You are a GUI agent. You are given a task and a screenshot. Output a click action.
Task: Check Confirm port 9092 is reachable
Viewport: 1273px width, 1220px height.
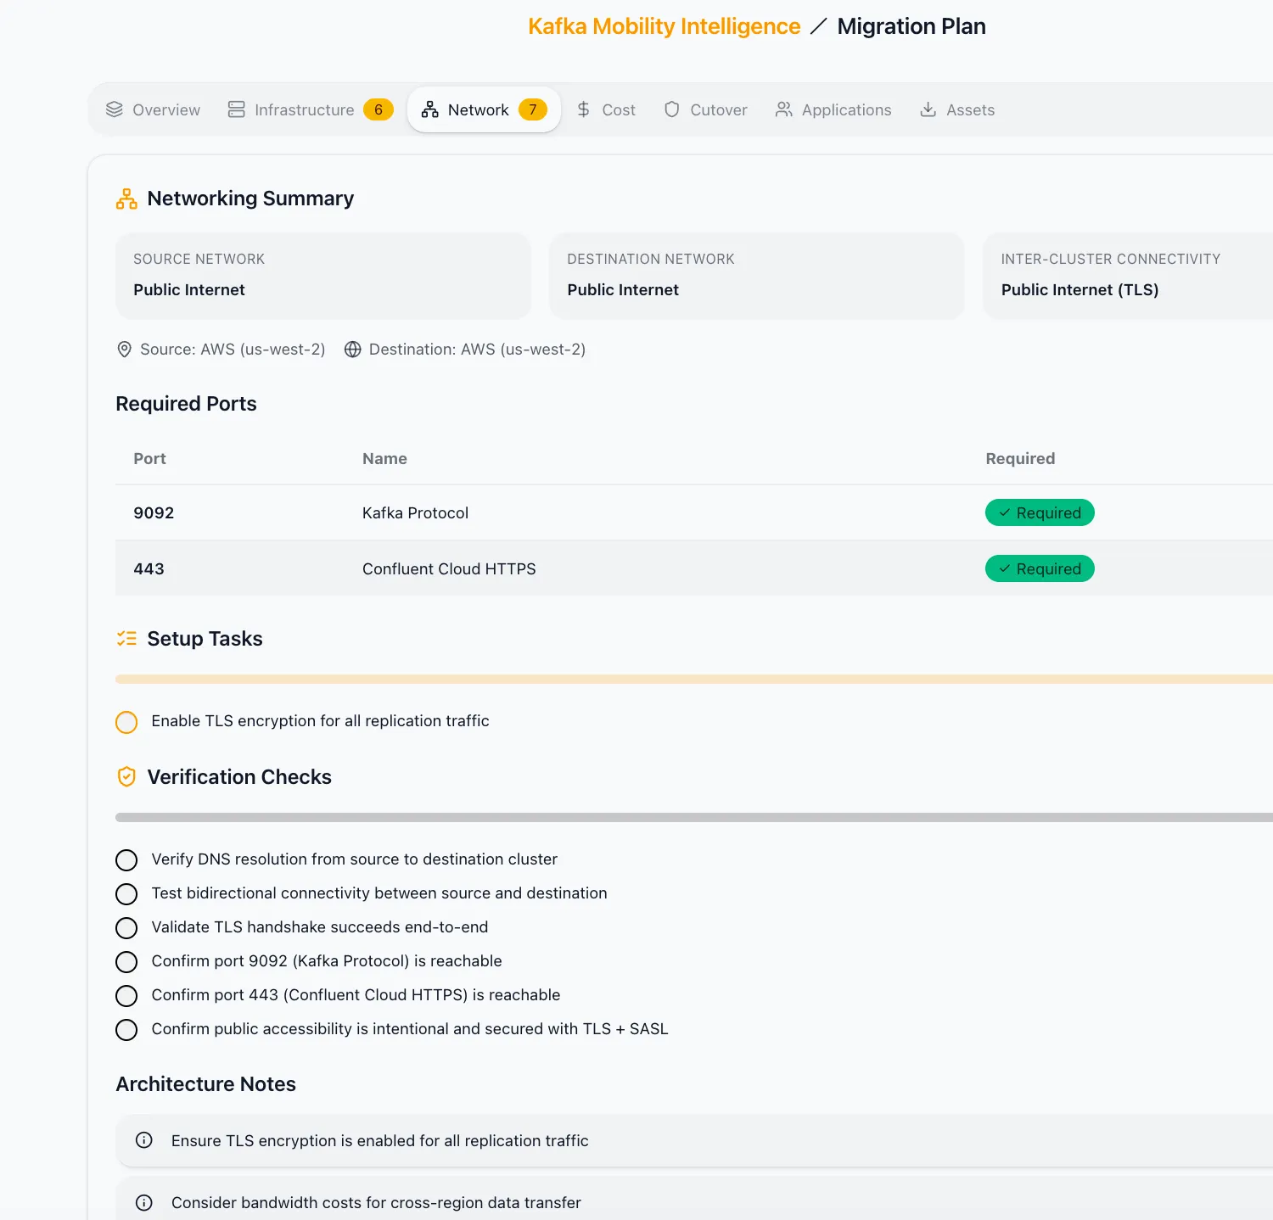[x=126, y=961]
